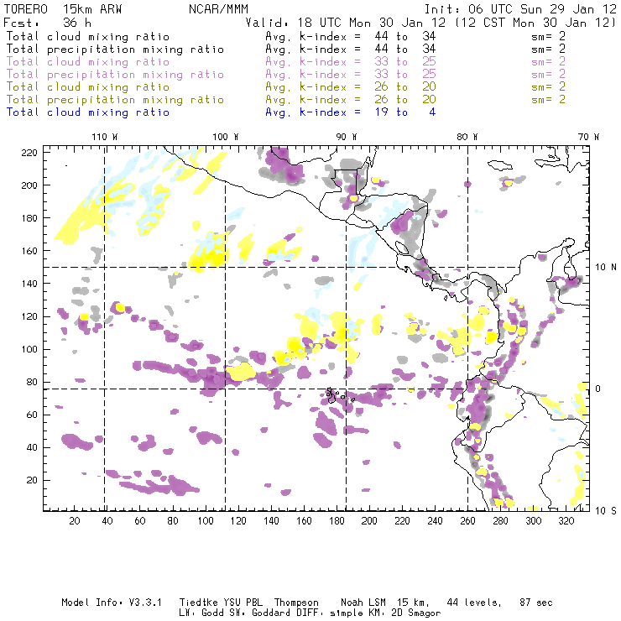Click olive 'Total cloud mixing ratio' legend entry
Screen dimensions: 621x621
pos(88,87)
